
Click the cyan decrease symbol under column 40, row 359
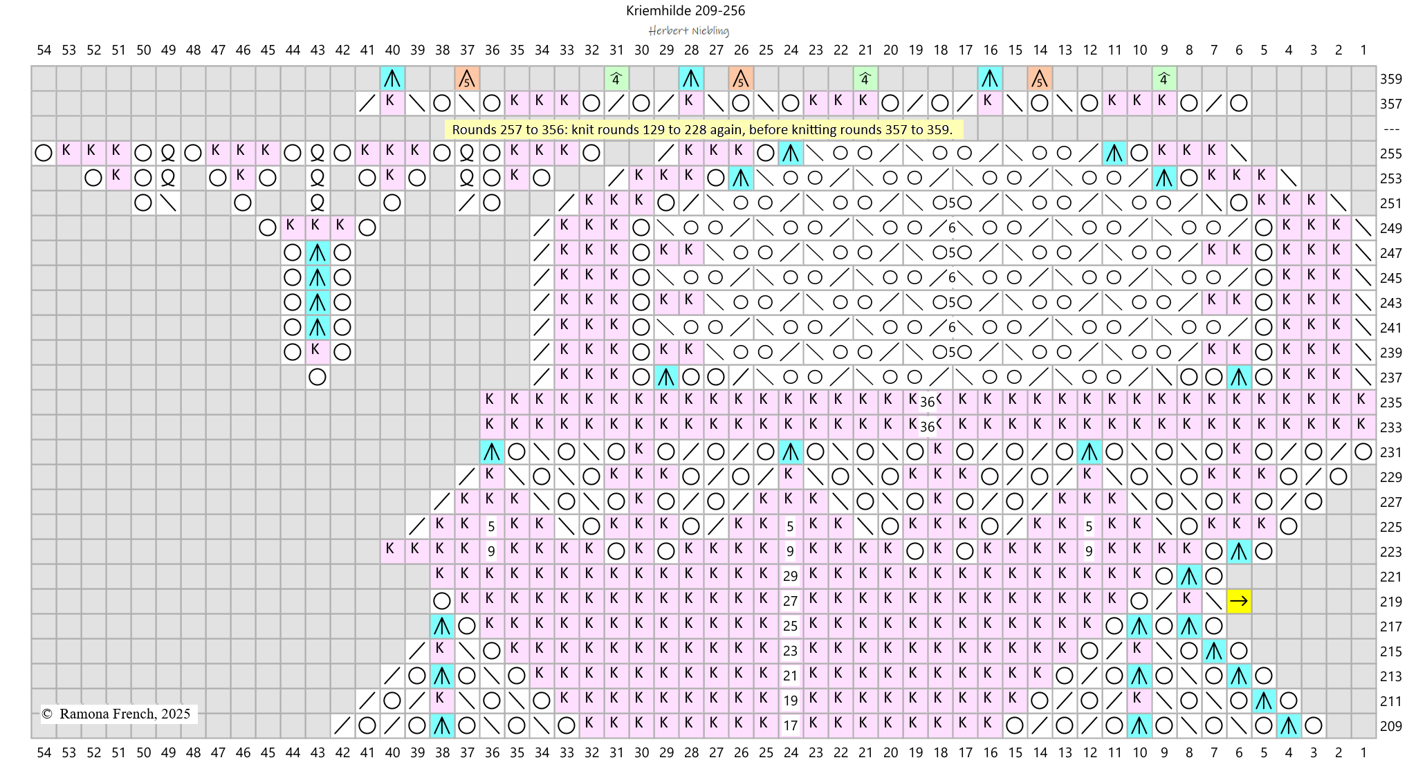[x=392, y=79]
